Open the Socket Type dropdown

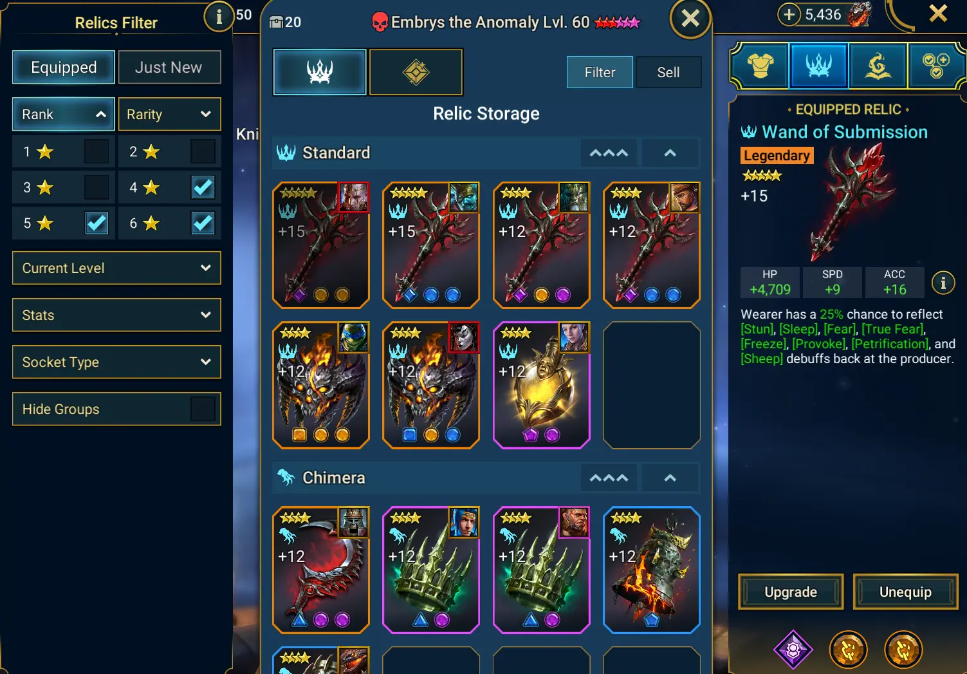tap(116, 362)
